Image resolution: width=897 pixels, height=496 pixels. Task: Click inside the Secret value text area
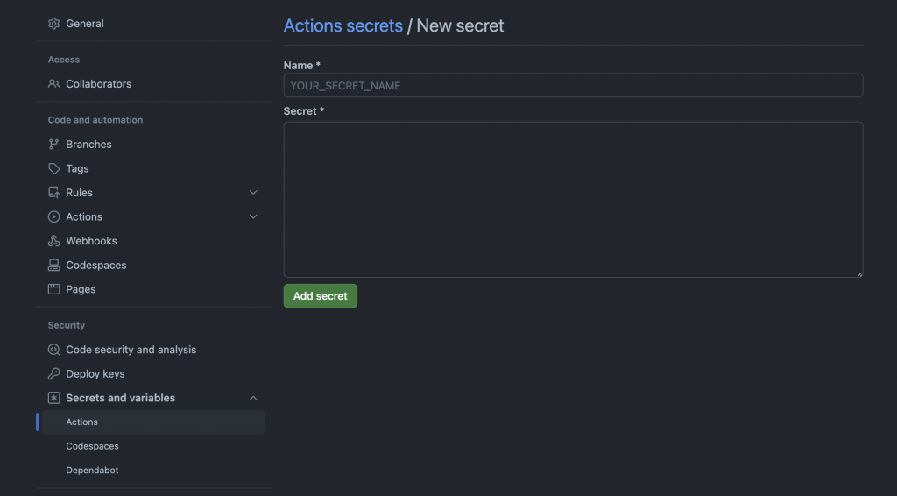click(x=573, y=200)
